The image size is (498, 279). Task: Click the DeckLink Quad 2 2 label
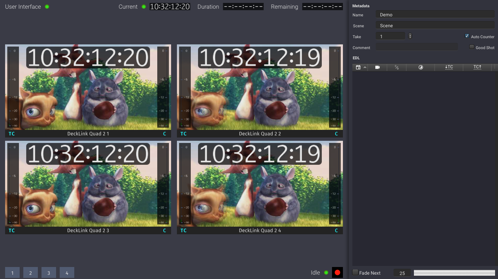(x=260, y=134)
